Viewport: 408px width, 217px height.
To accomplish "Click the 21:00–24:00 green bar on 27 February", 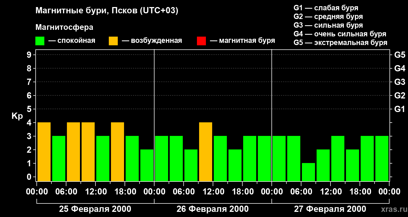I will [x=382, y=159].
